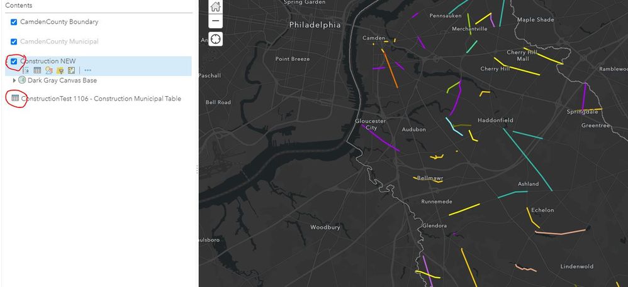Screen dimensions: 628x287
Task: Open More Options menu for Construction NEW
Action: [x=87, y=70]
